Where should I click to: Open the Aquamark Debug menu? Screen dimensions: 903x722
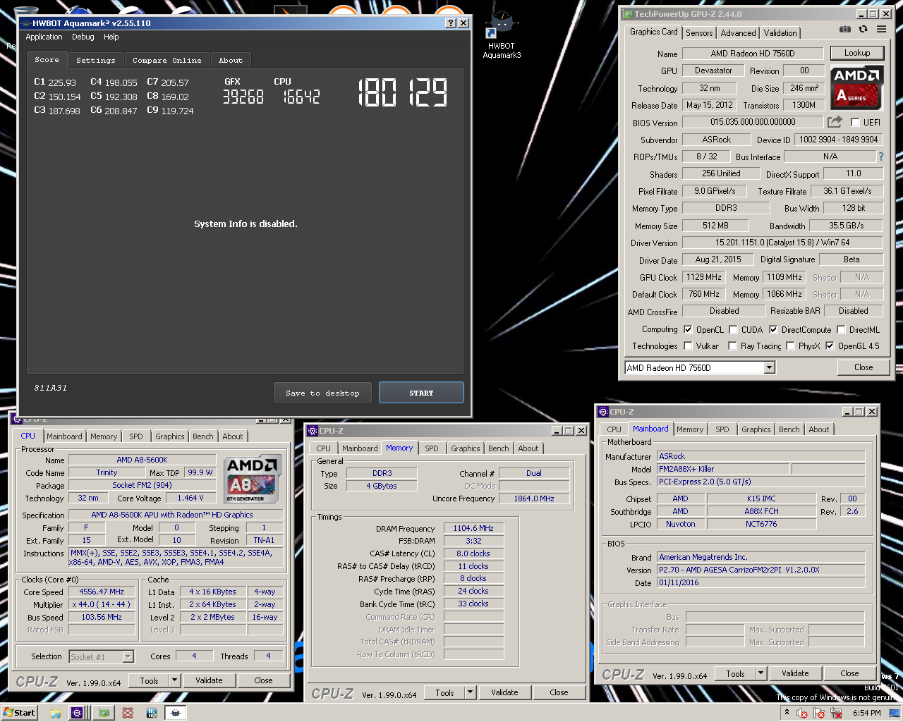coord(83,37)
